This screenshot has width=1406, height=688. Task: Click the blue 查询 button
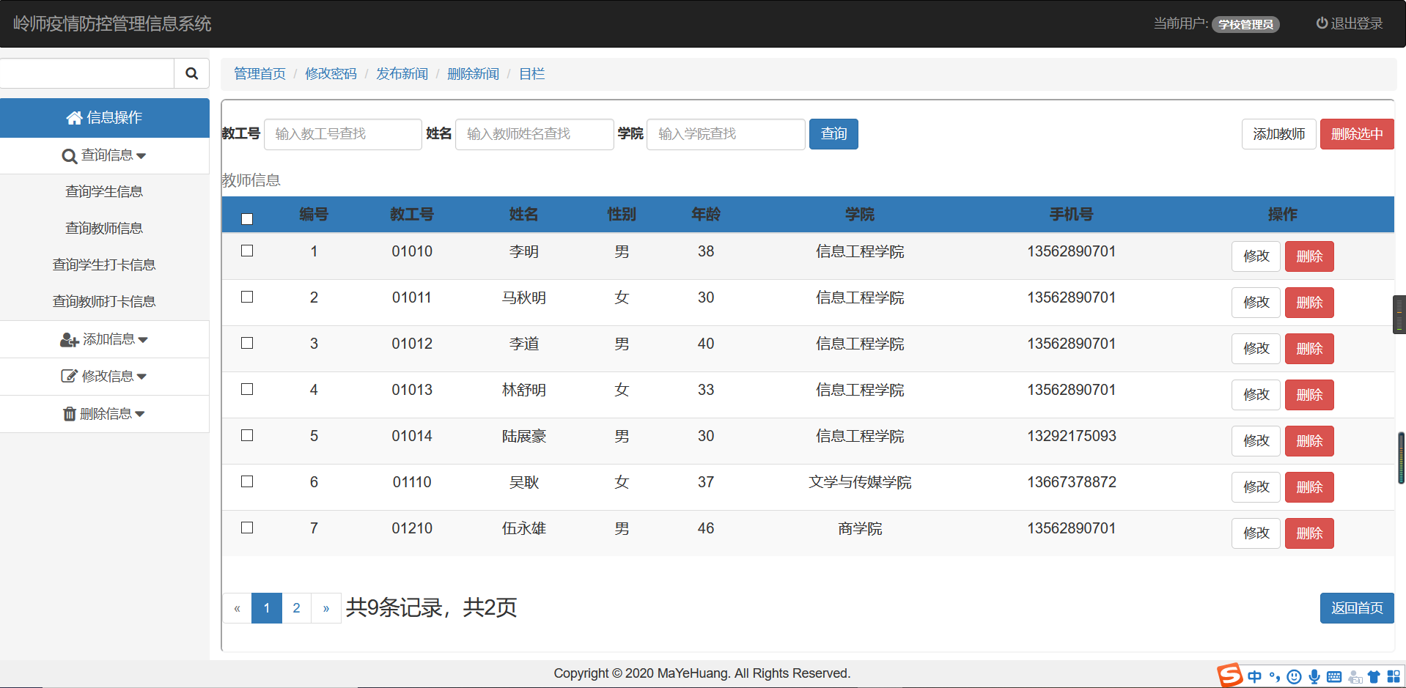pyautogui.click(x=833, y=134)
